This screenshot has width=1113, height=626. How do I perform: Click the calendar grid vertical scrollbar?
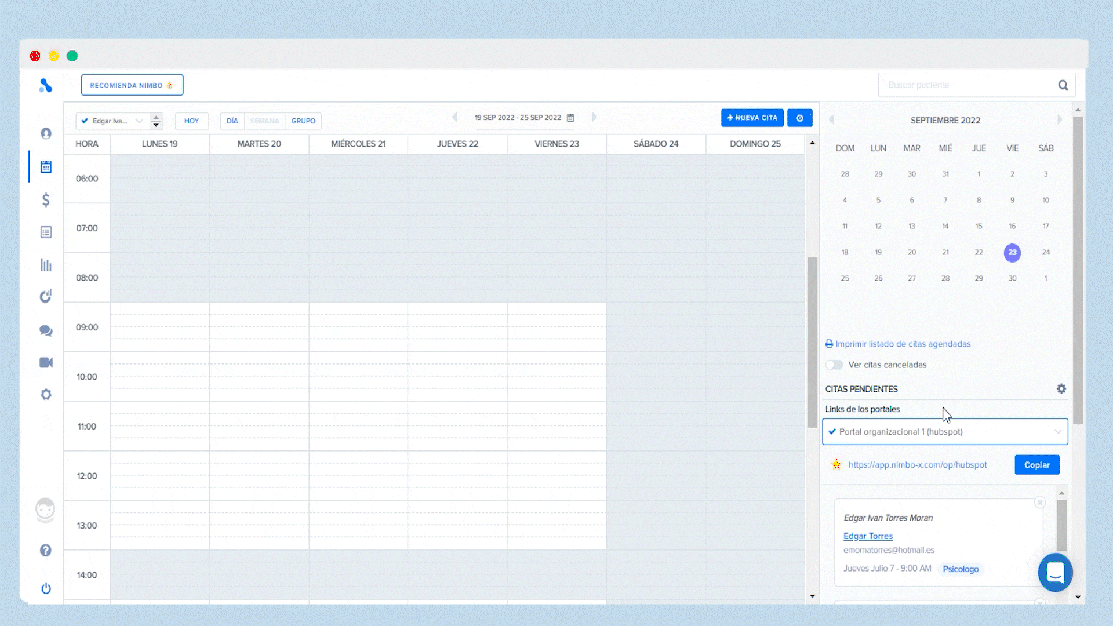[x=812, y=342]
